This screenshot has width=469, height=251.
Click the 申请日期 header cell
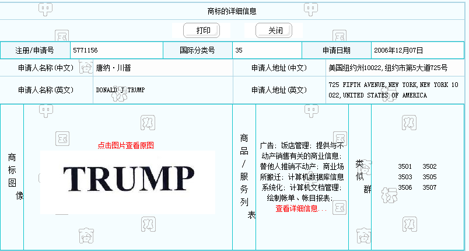pyautogui.click(x=337, y=51)
